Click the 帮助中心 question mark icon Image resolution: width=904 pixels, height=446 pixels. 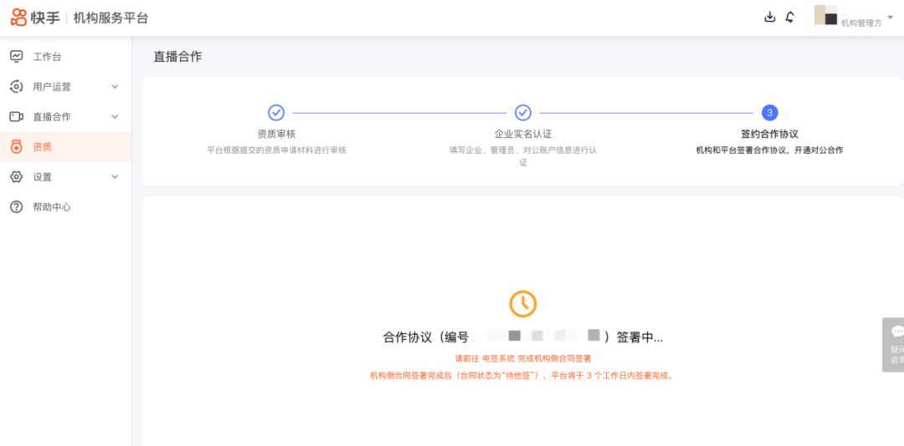(x=17, y=207)
